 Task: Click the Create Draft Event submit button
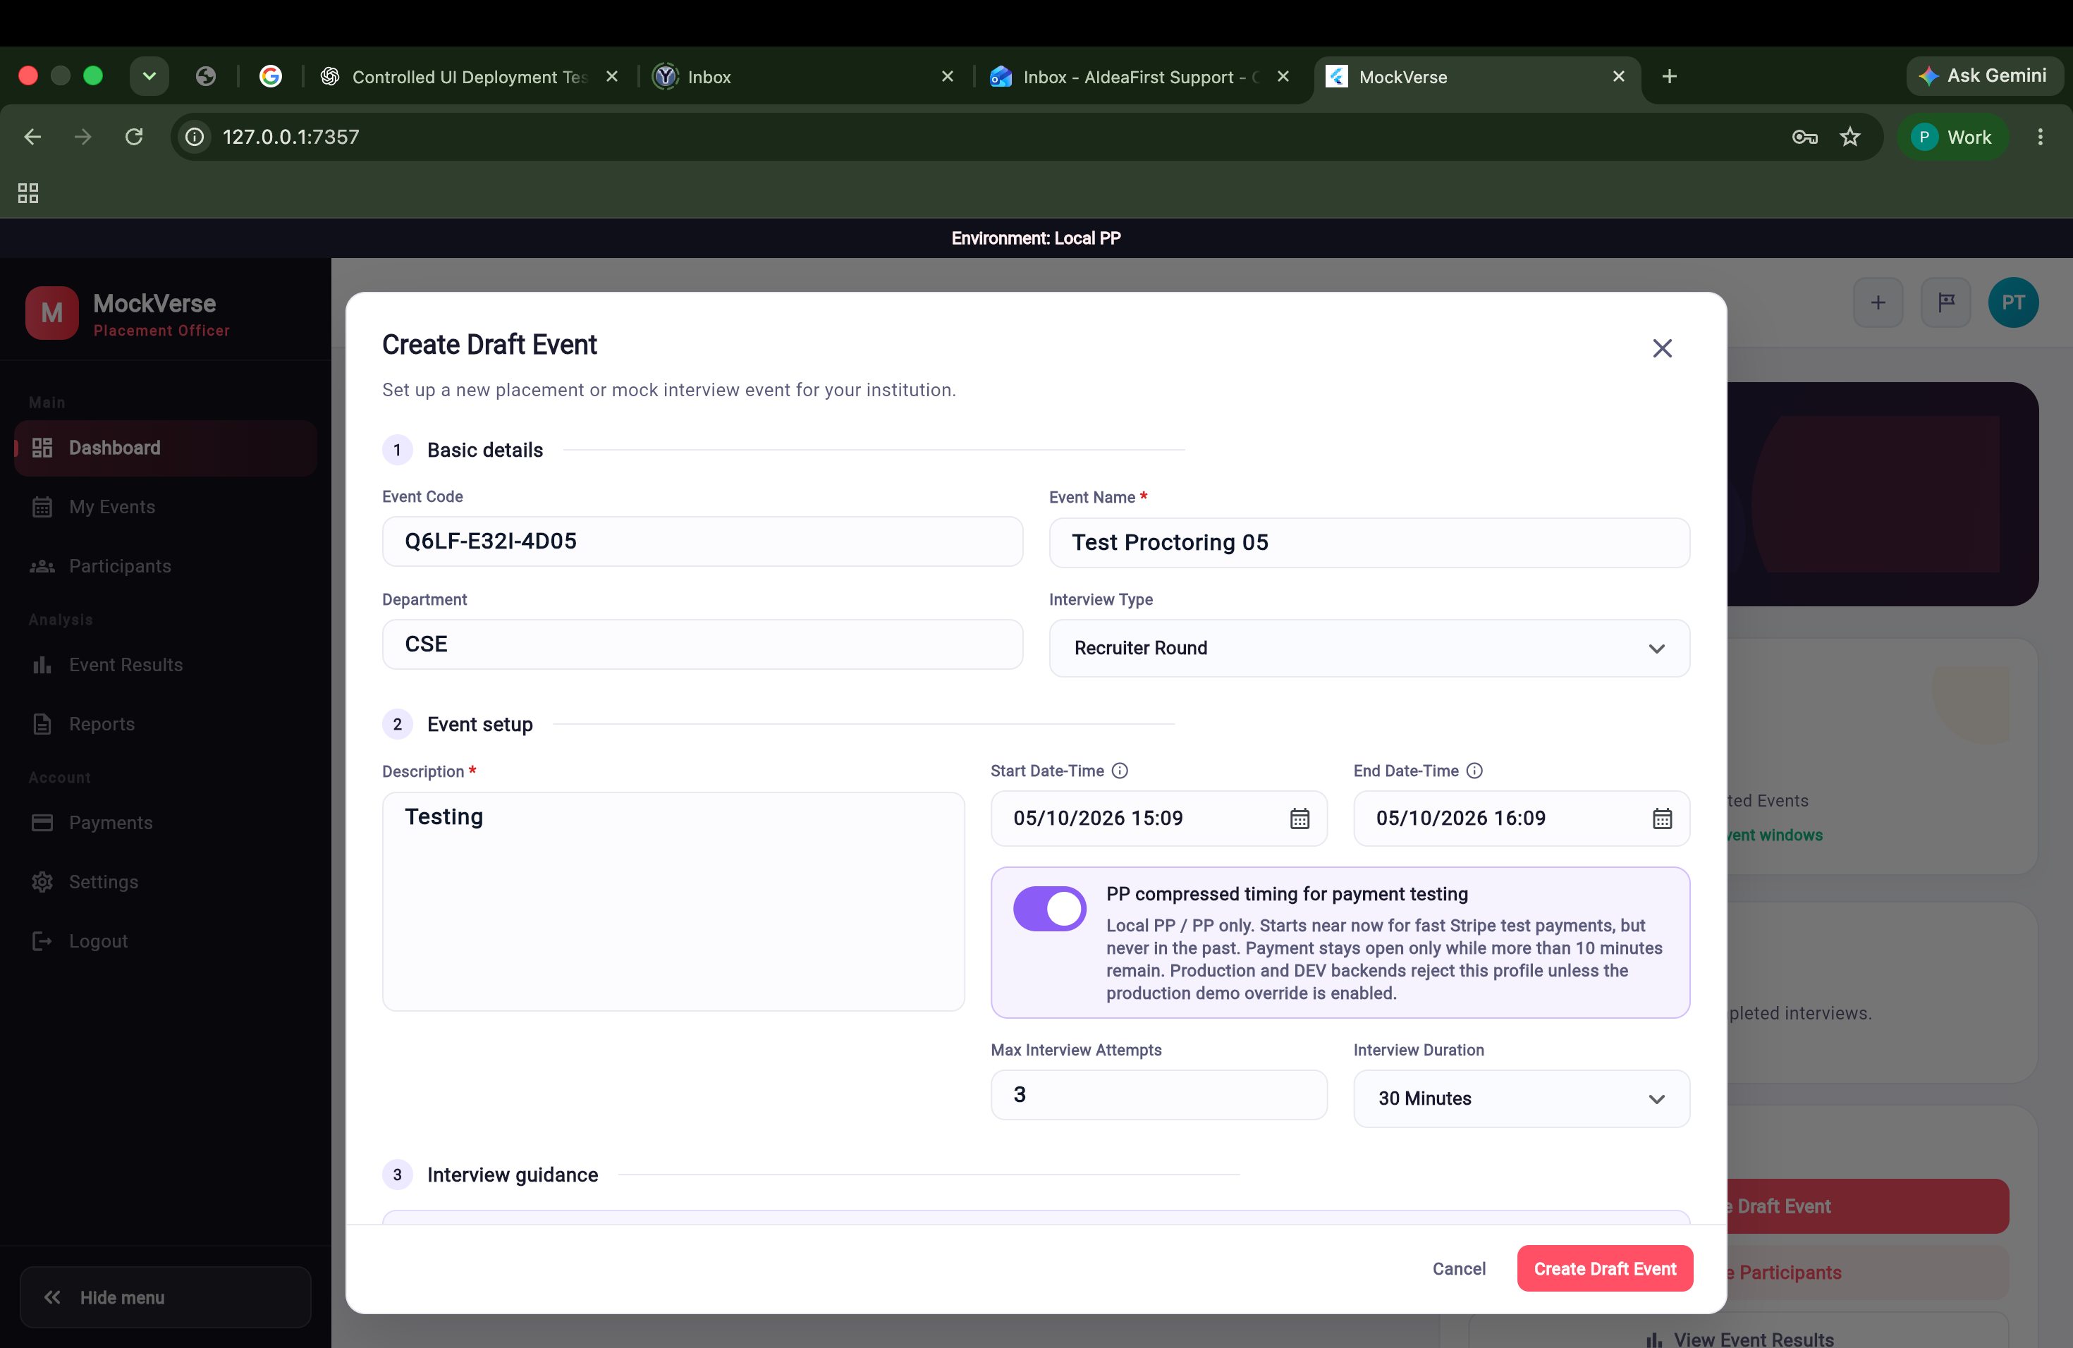tap(1604, 1269)
